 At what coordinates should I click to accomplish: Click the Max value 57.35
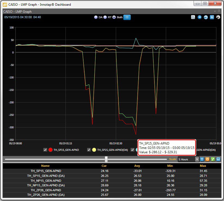tap(203, 181)
